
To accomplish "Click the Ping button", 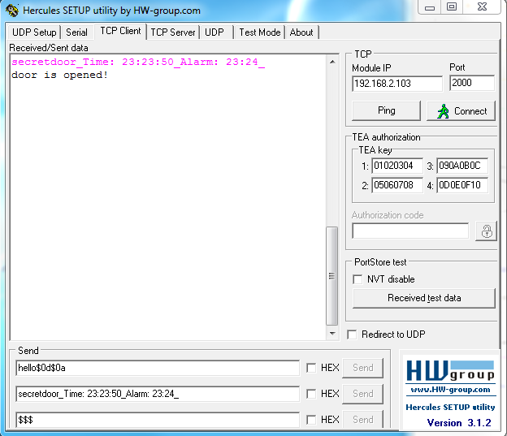I will coord(386,110).
